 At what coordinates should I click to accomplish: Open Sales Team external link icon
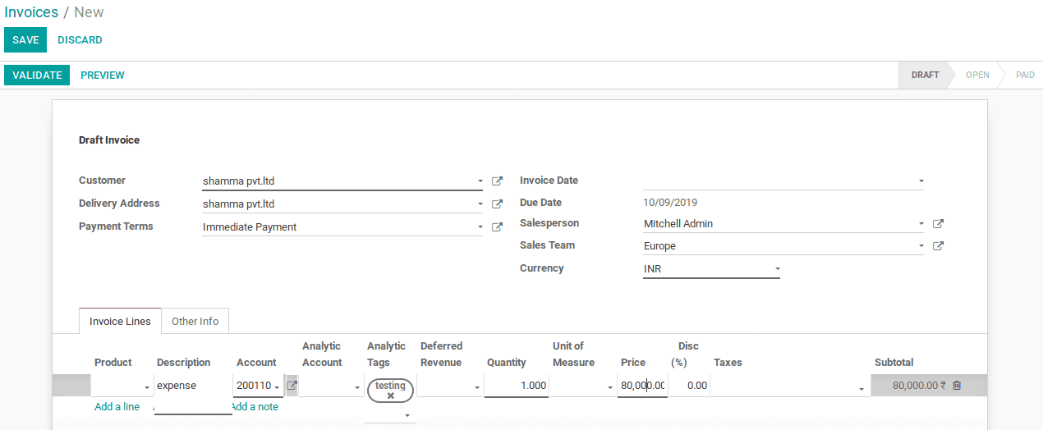pyautogui.click(x=939, y=245)
